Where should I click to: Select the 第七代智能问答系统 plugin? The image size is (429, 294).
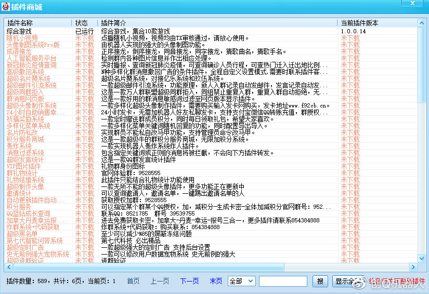[x=35, y=240]
